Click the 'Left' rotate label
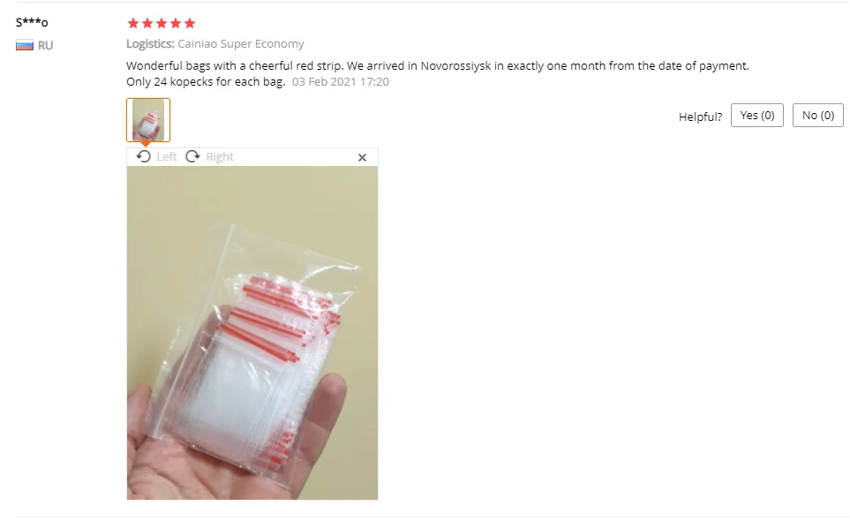The width and height of the screenshot is (850, 520). [x=167, y=156]
